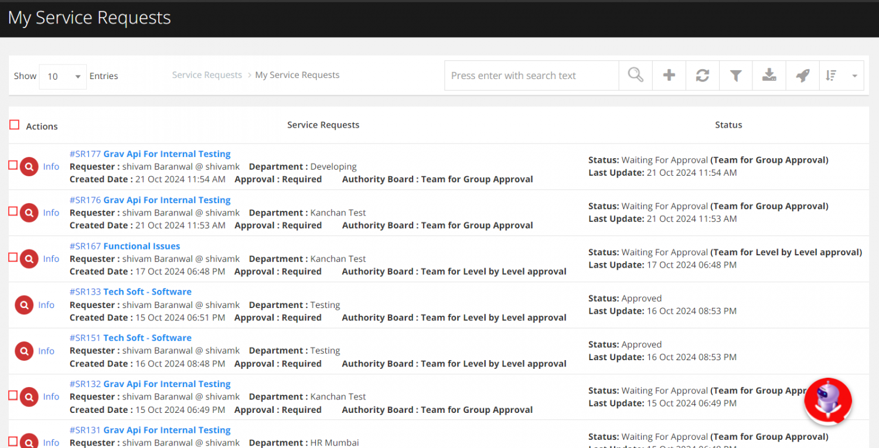The image size is (879, 448).
Task: Click the rocket icon in toolbar
Action: tap(803, 76)
